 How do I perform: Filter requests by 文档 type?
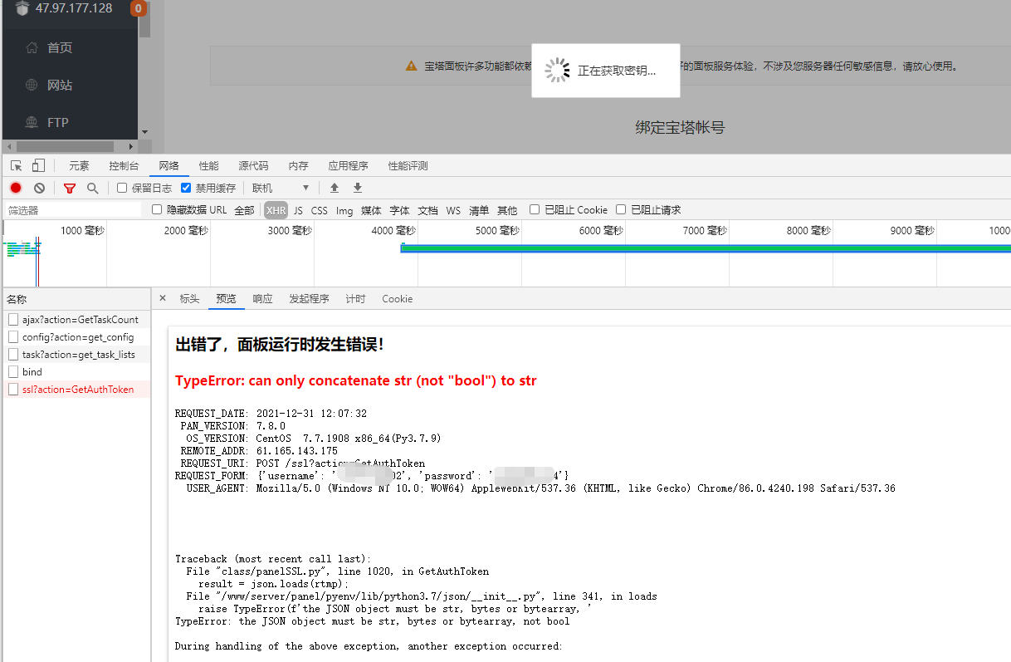pos(427,210)
